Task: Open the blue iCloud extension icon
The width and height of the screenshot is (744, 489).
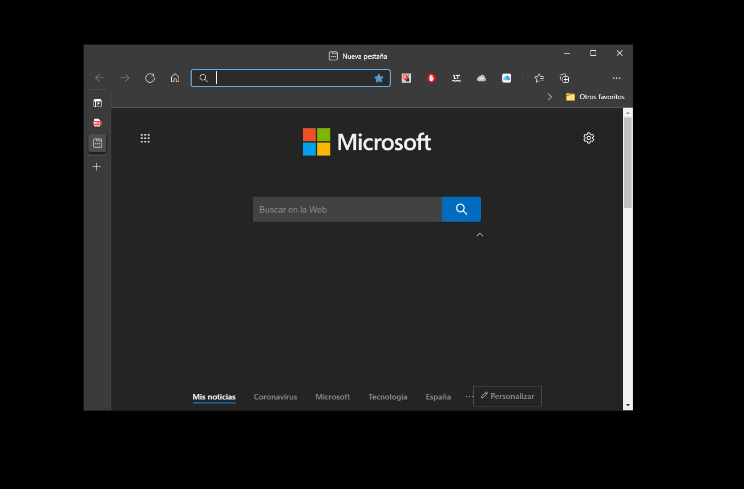Action: 507,78
